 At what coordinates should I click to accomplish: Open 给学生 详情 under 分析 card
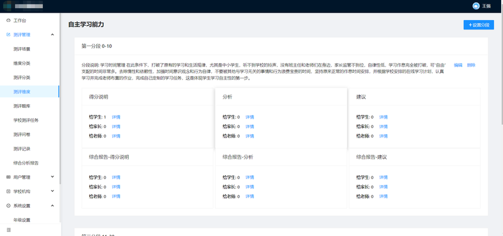click(250, 117)
